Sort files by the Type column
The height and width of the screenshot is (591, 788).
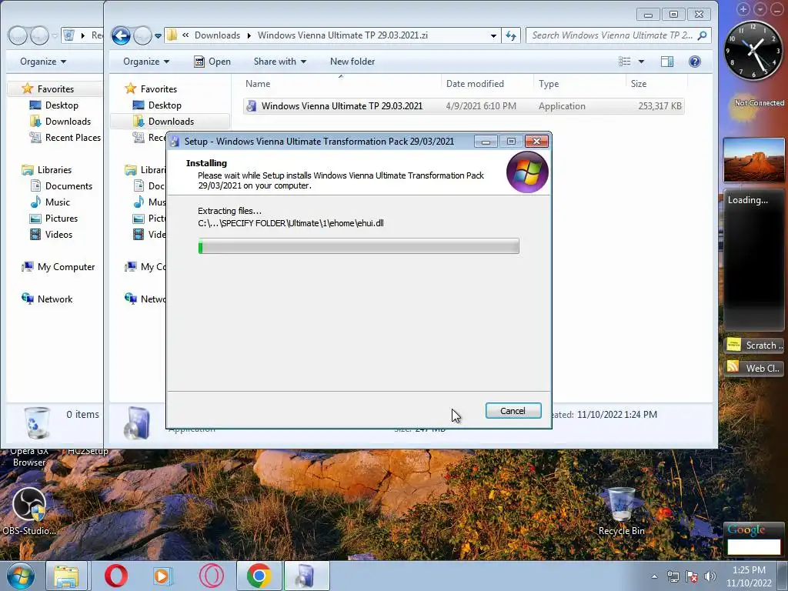point(549,84)
